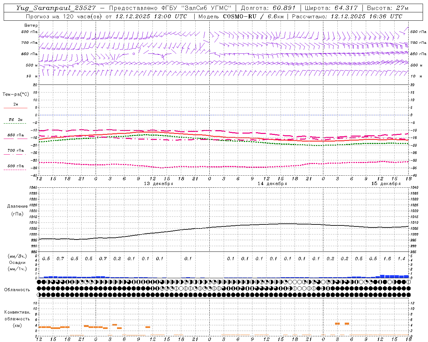Viewport: 428px width, 342px height.
Task: Click the station title Yug_Saranpaul_23527
Action: pos(57,8)
